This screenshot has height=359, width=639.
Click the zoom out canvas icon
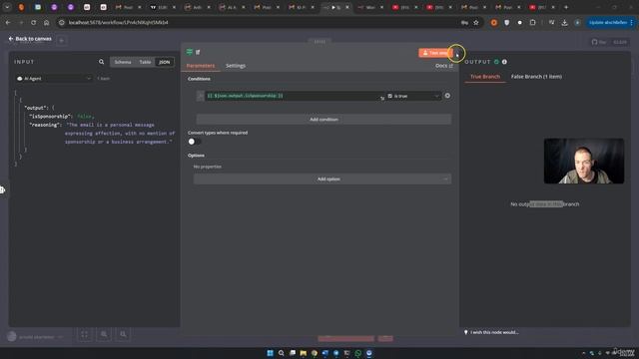(123, 334)
